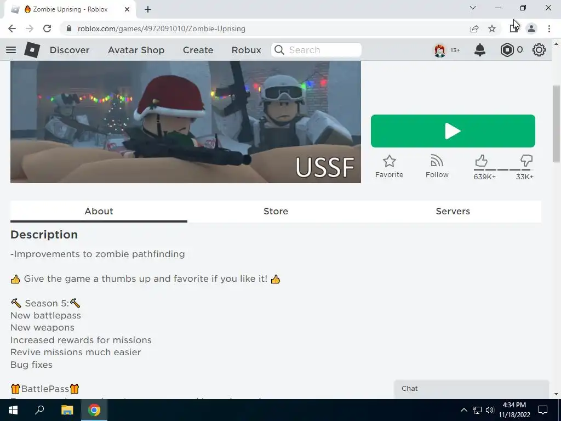Viewport: 561px width, 421px height.
Task: Go back in browser history
Action: [12, 29]
